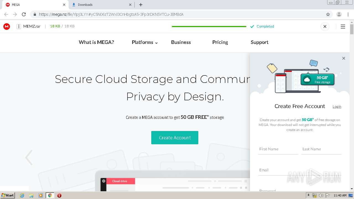
Task: Click the URL address bar
Action: (x=177, y=14)
